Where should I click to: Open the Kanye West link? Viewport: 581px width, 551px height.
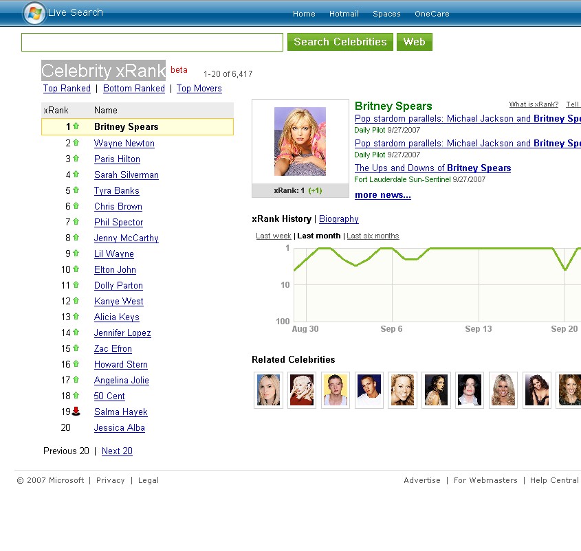tap(118, 302)
